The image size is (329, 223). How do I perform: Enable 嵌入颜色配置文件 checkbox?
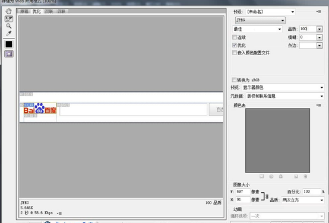coord(235,52)
